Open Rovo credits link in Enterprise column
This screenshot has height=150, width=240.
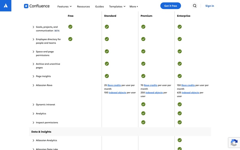coord(188,85)
